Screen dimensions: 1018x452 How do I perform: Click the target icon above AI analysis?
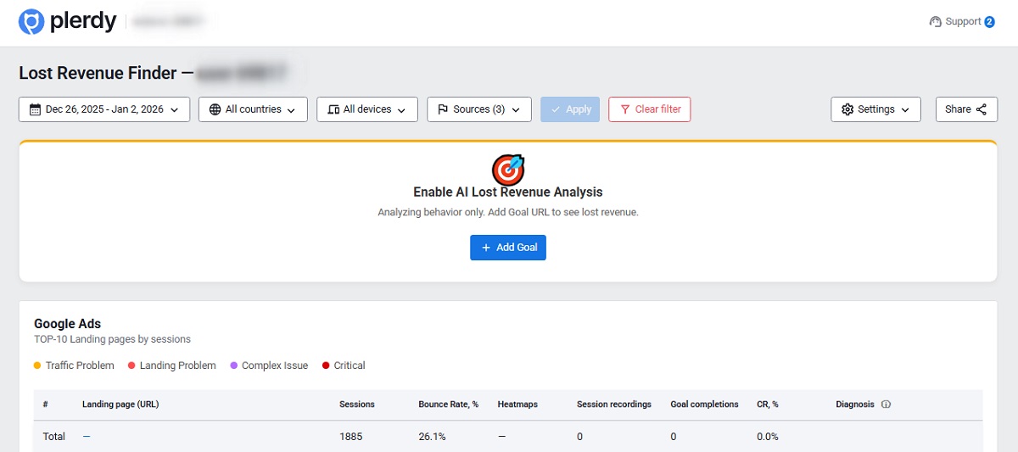[508, 169]
